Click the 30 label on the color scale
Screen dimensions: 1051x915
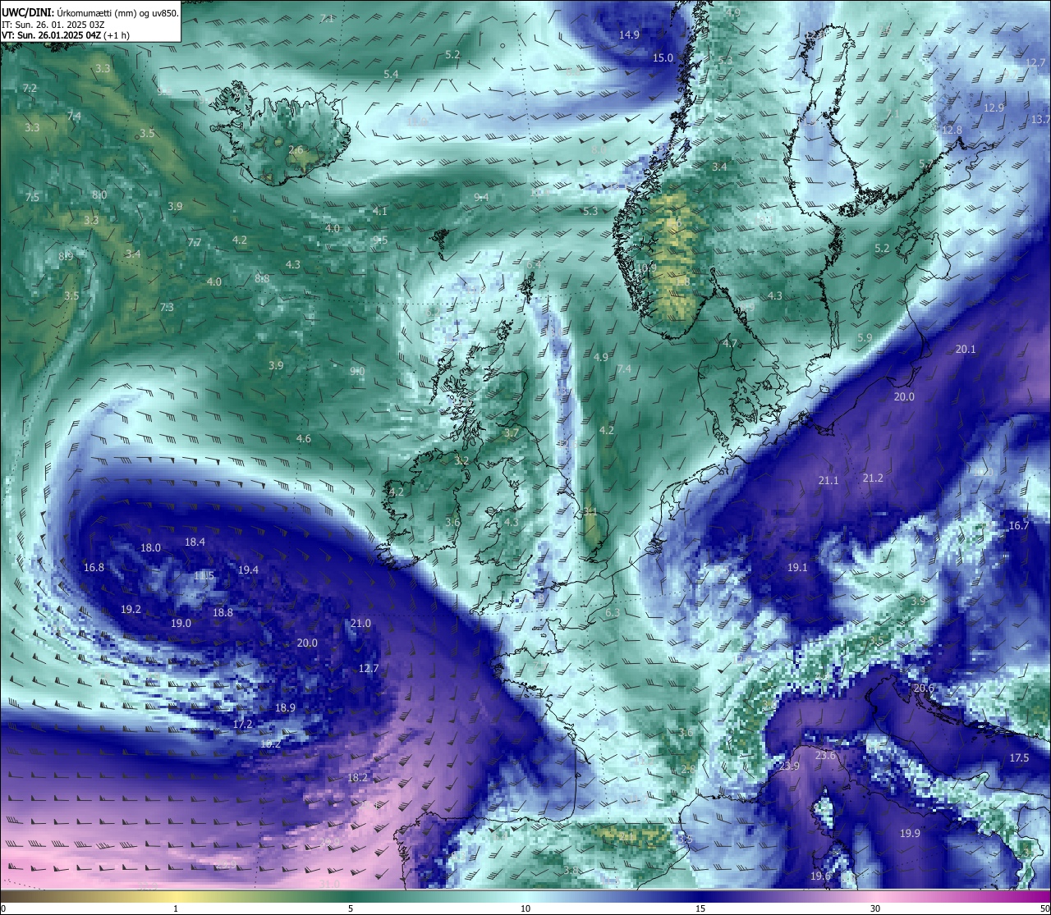pos(875,908)
